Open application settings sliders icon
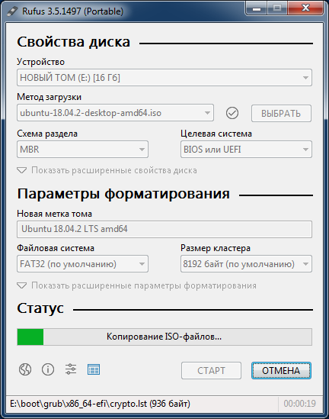Viewport: 329px width, 419px height. 71,369
